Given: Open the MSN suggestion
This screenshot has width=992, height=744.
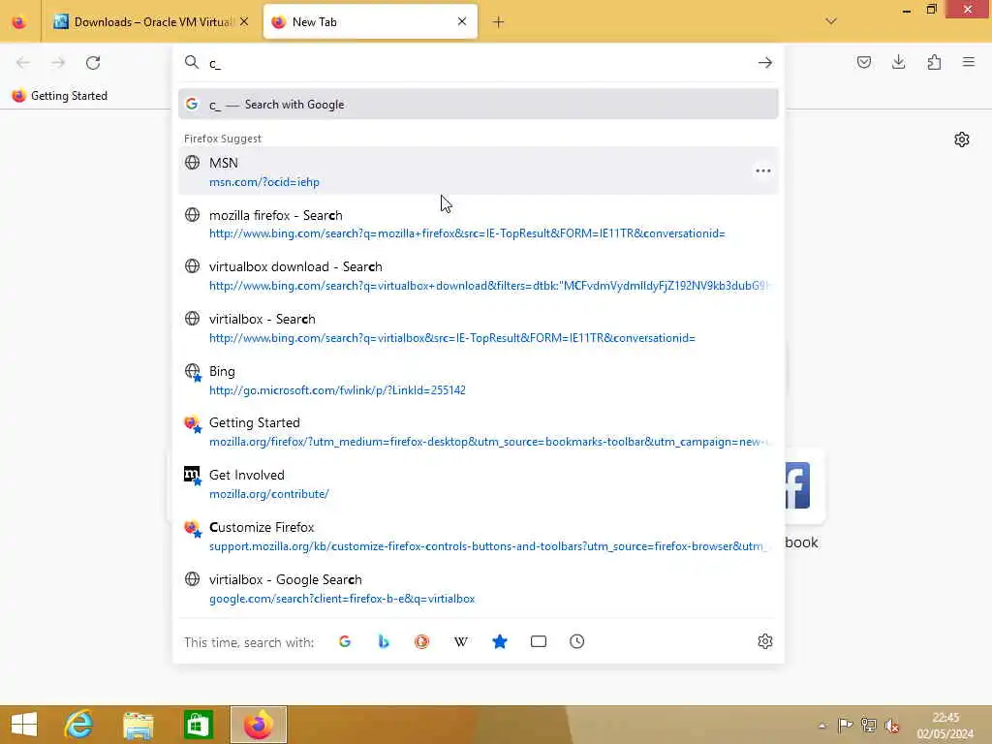Looking at the screenshot, I should point(478,171).
